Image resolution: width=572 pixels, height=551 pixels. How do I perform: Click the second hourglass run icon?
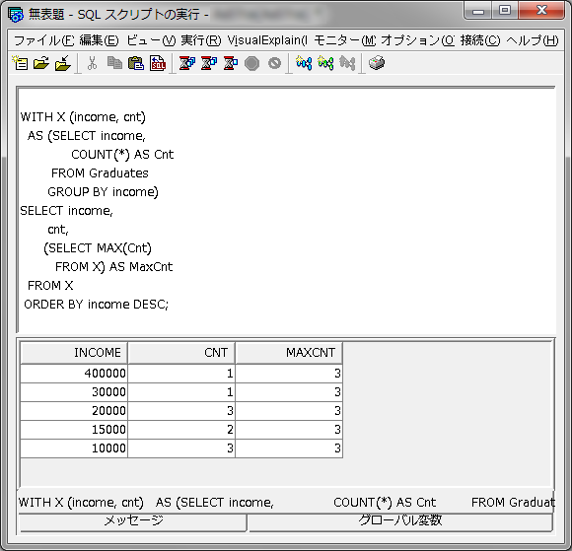[x=209, y=63]
